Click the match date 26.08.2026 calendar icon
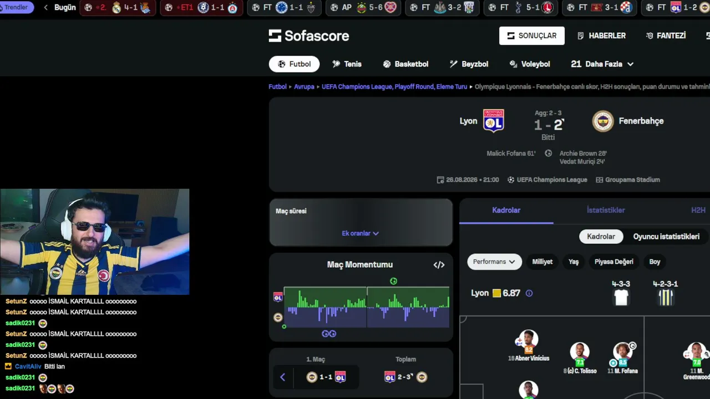This screenshot has height=399, width=710. tap(440, 180)
